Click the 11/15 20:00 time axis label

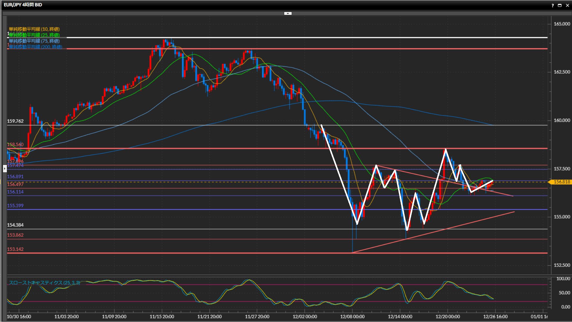tap(162, 317)
